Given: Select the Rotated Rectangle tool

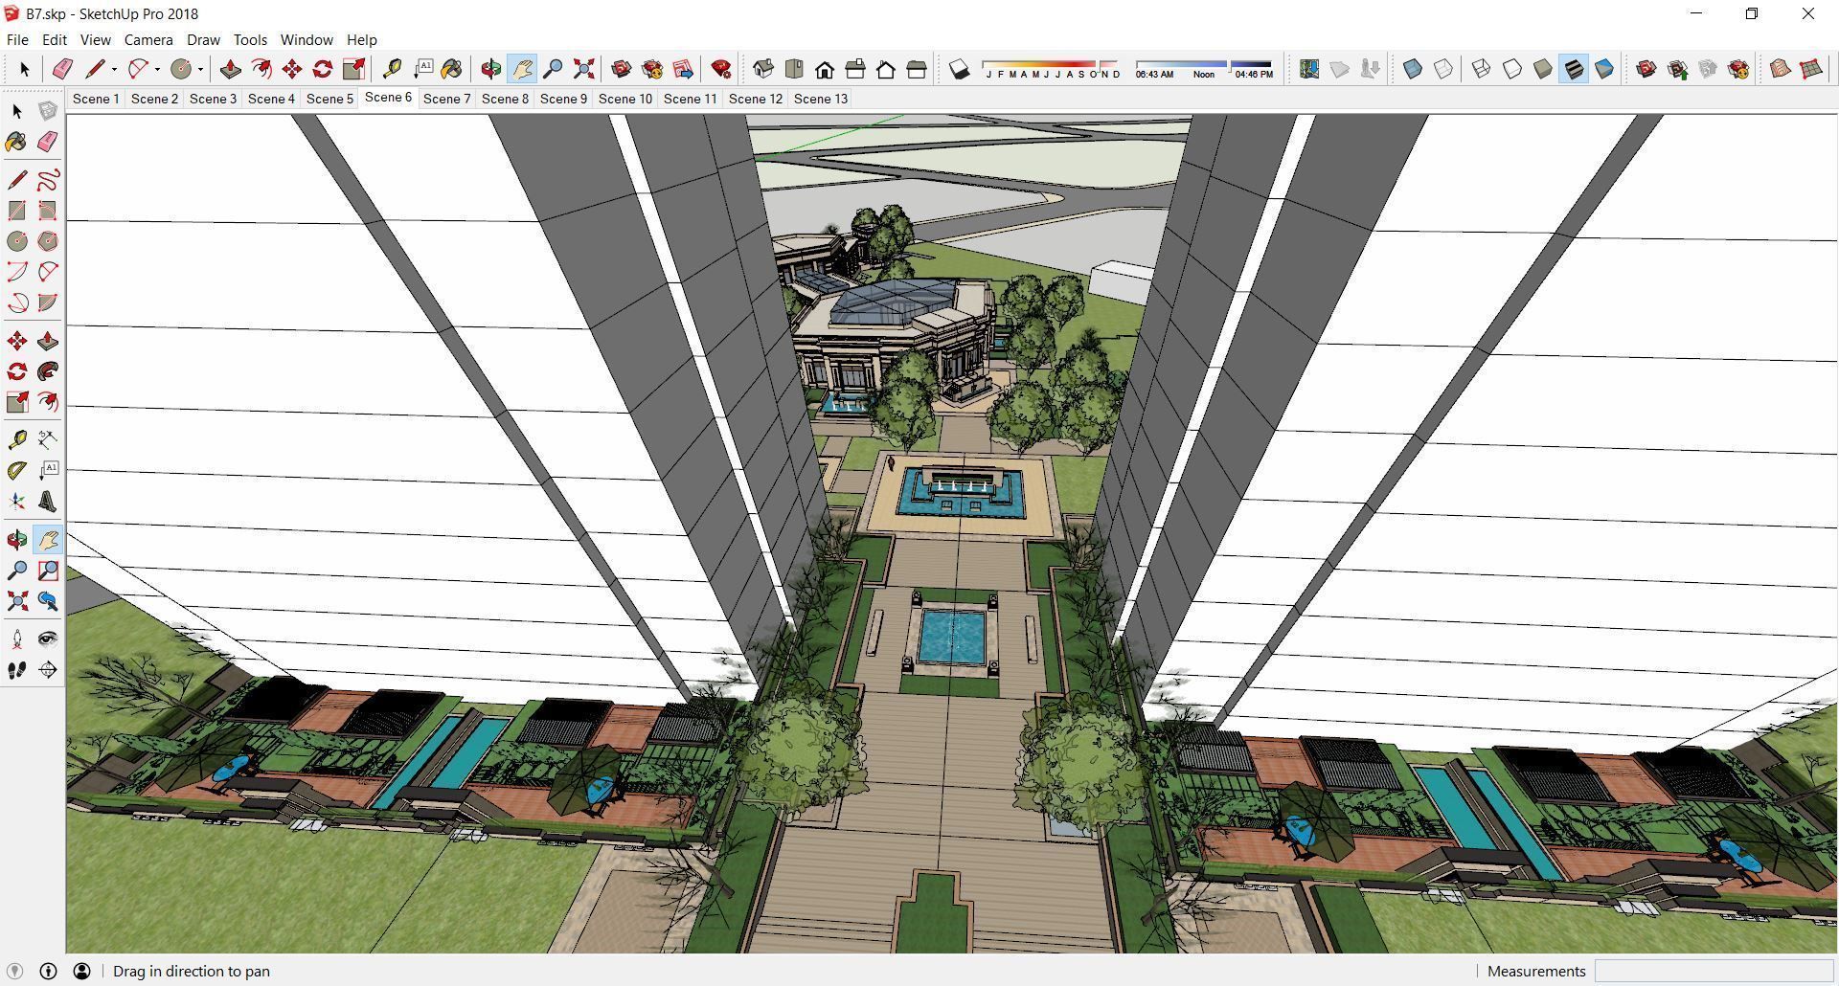Looking at the screenshot, I should [48, 211].
